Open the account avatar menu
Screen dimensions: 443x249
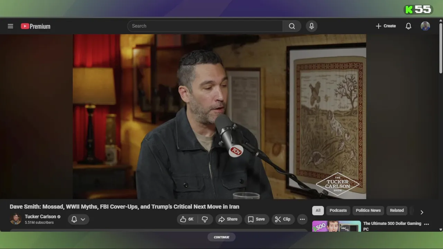(x=425, y=26)
